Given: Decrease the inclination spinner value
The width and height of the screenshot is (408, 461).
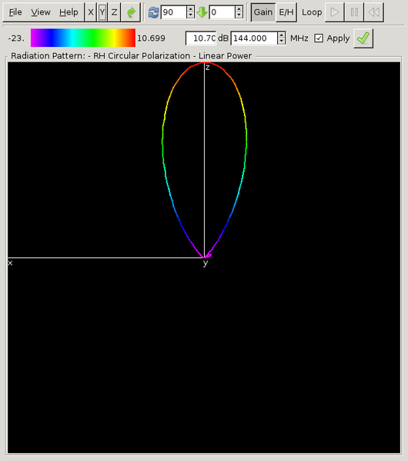Looking at the screenshot, I should point(239,15).
